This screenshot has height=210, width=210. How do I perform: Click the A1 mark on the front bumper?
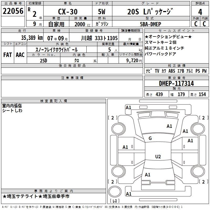128,108
